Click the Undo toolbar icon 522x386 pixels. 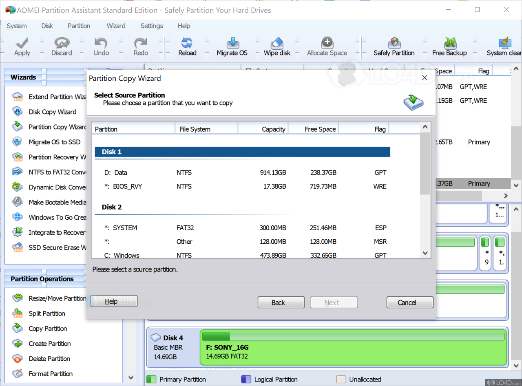coord(101,46)
